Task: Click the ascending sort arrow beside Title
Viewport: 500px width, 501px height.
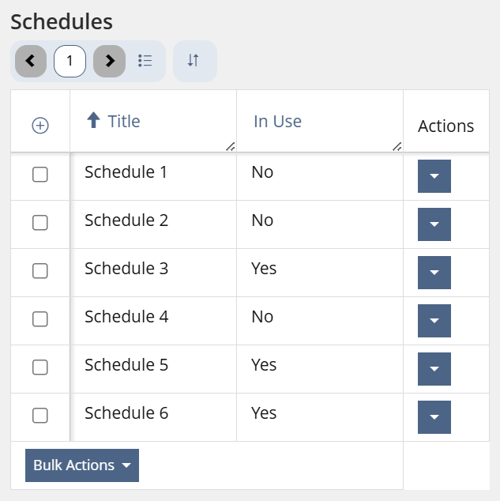Action: point(93,121)
